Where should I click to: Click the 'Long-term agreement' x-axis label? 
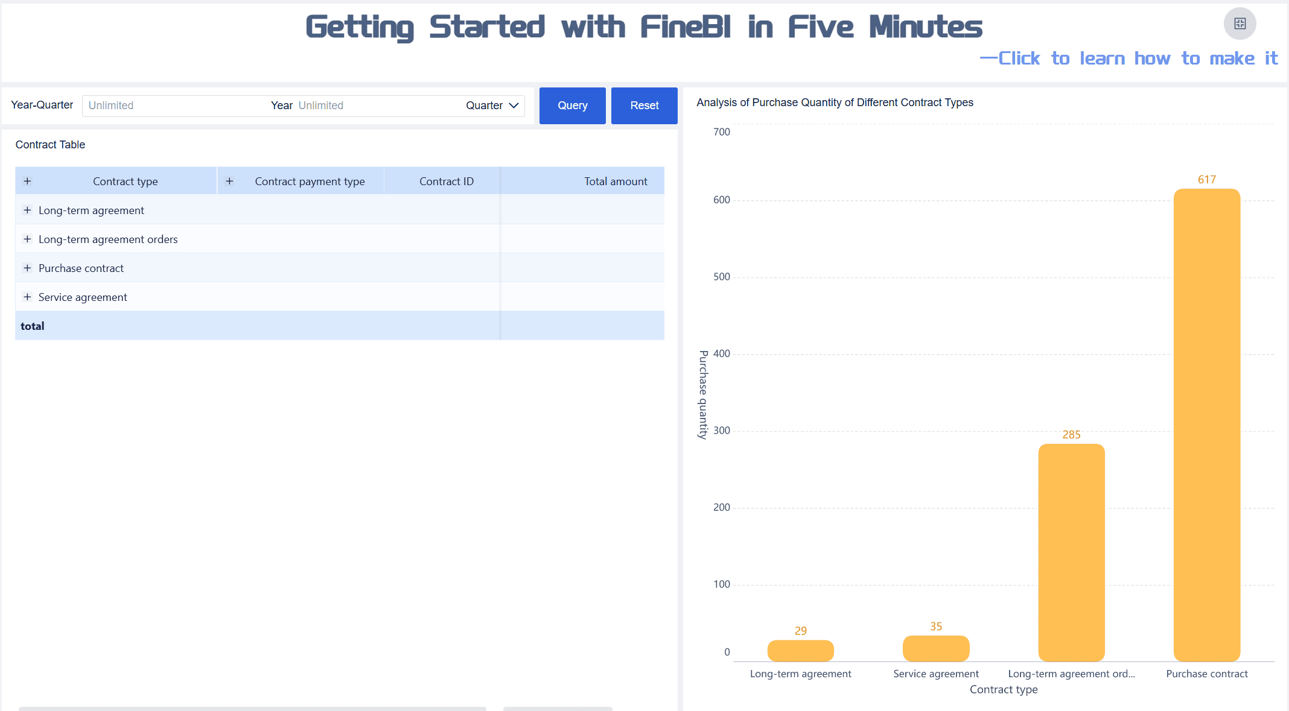[x=800, y=674]
